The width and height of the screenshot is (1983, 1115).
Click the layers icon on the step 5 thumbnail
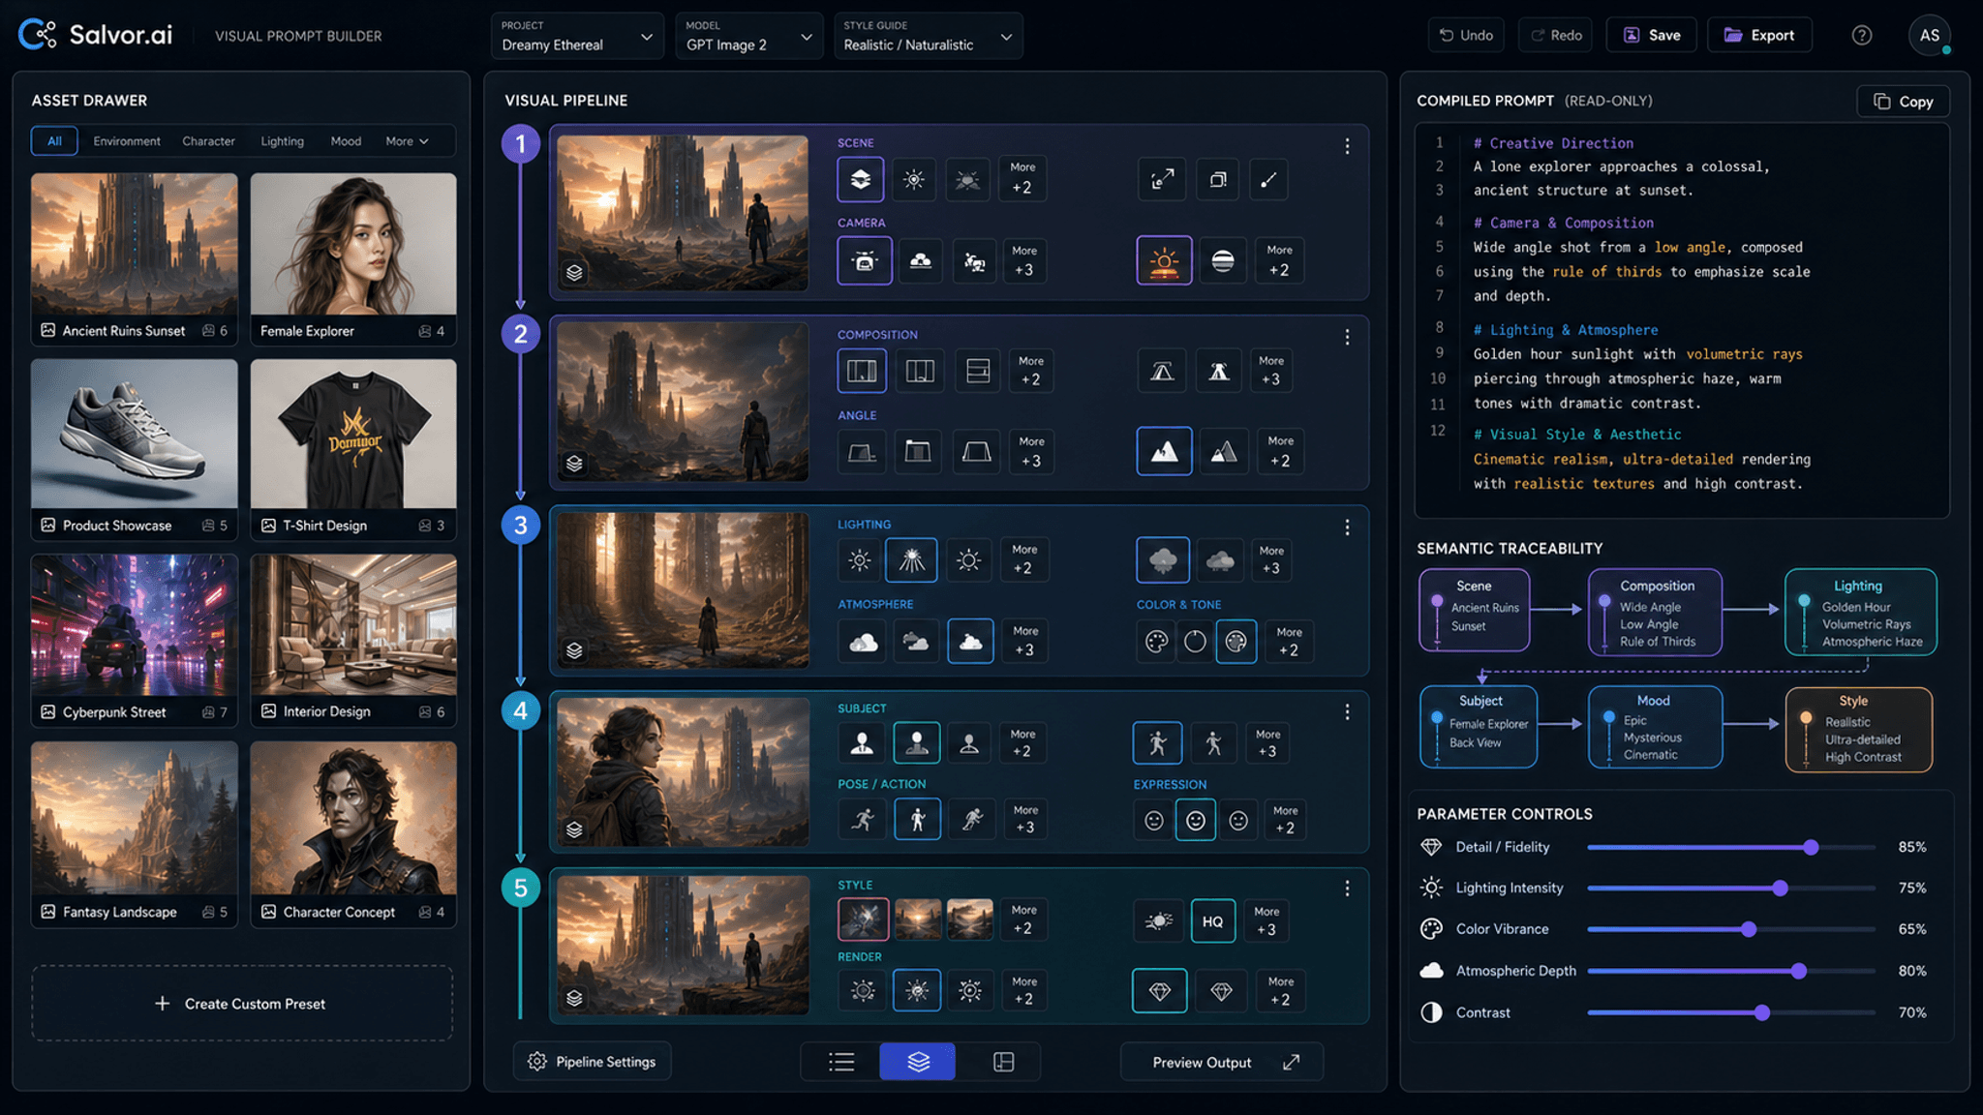pyautogui.click(x=574, y=998)
